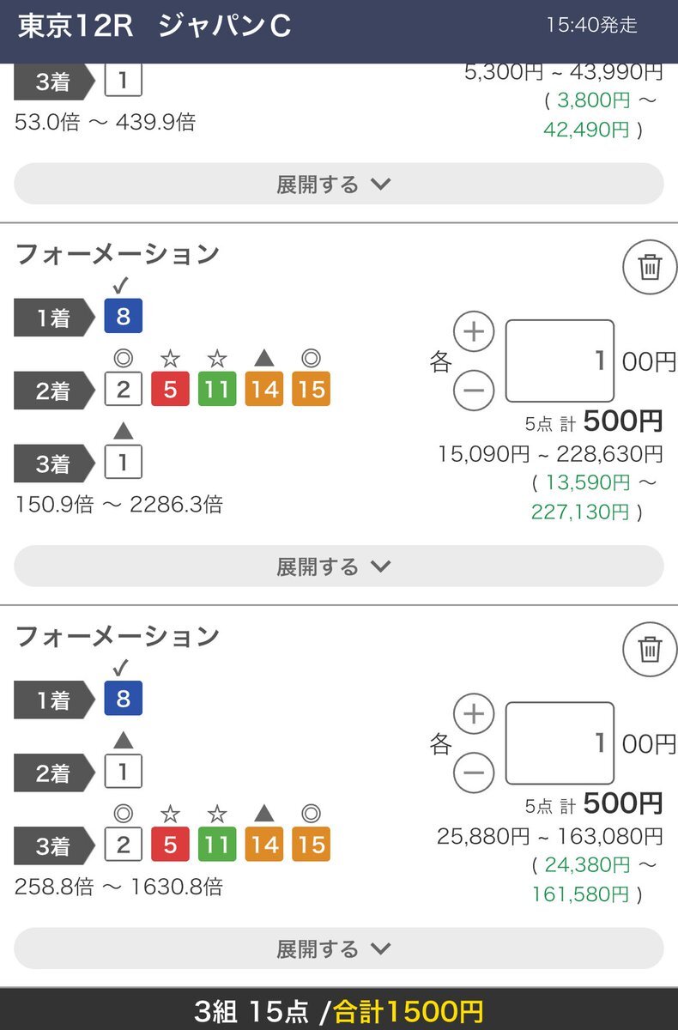Expand the bottom formation with 展開する
Screen dimensions: 678x1030
coord(339,948)
